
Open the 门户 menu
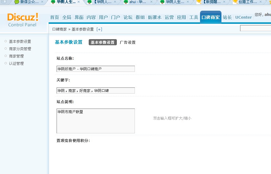(x=116, y=17)
